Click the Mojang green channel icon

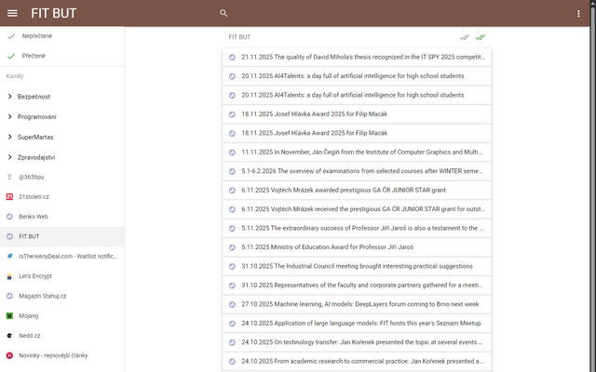point(9,316)
